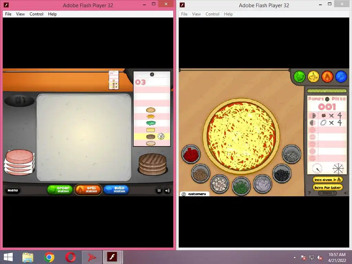352x264 pixels.
Task: Select the anchovies topping bowl
Action: (x=291, y=154)
